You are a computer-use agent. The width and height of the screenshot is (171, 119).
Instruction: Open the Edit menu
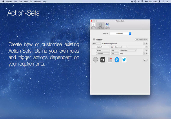point(20,1)
